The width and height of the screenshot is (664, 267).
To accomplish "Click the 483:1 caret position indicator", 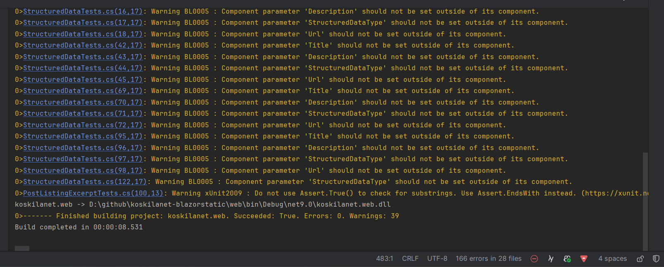I will pos(385,259).
